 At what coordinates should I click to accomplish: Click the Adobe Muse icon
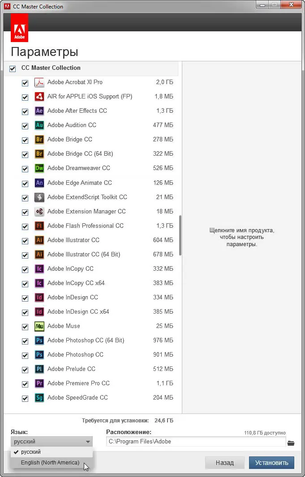(39, 326)
